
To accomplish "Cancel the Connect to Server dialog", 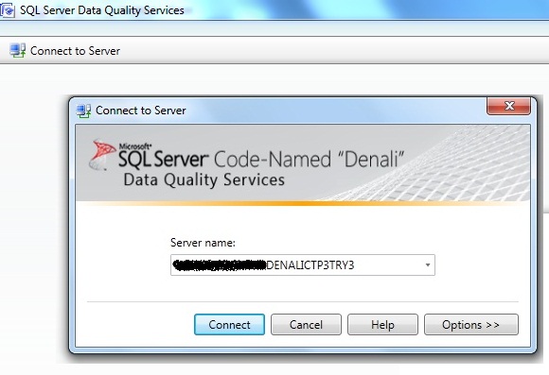I will point(306,324).
